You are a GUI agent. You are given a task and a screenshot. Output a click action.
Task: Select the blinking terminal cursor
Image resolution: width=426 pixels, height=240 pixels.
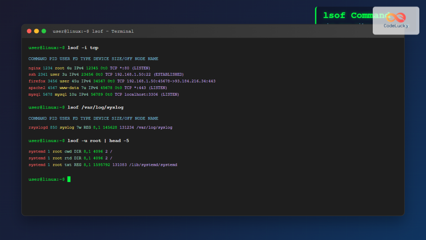click(69, 179)
